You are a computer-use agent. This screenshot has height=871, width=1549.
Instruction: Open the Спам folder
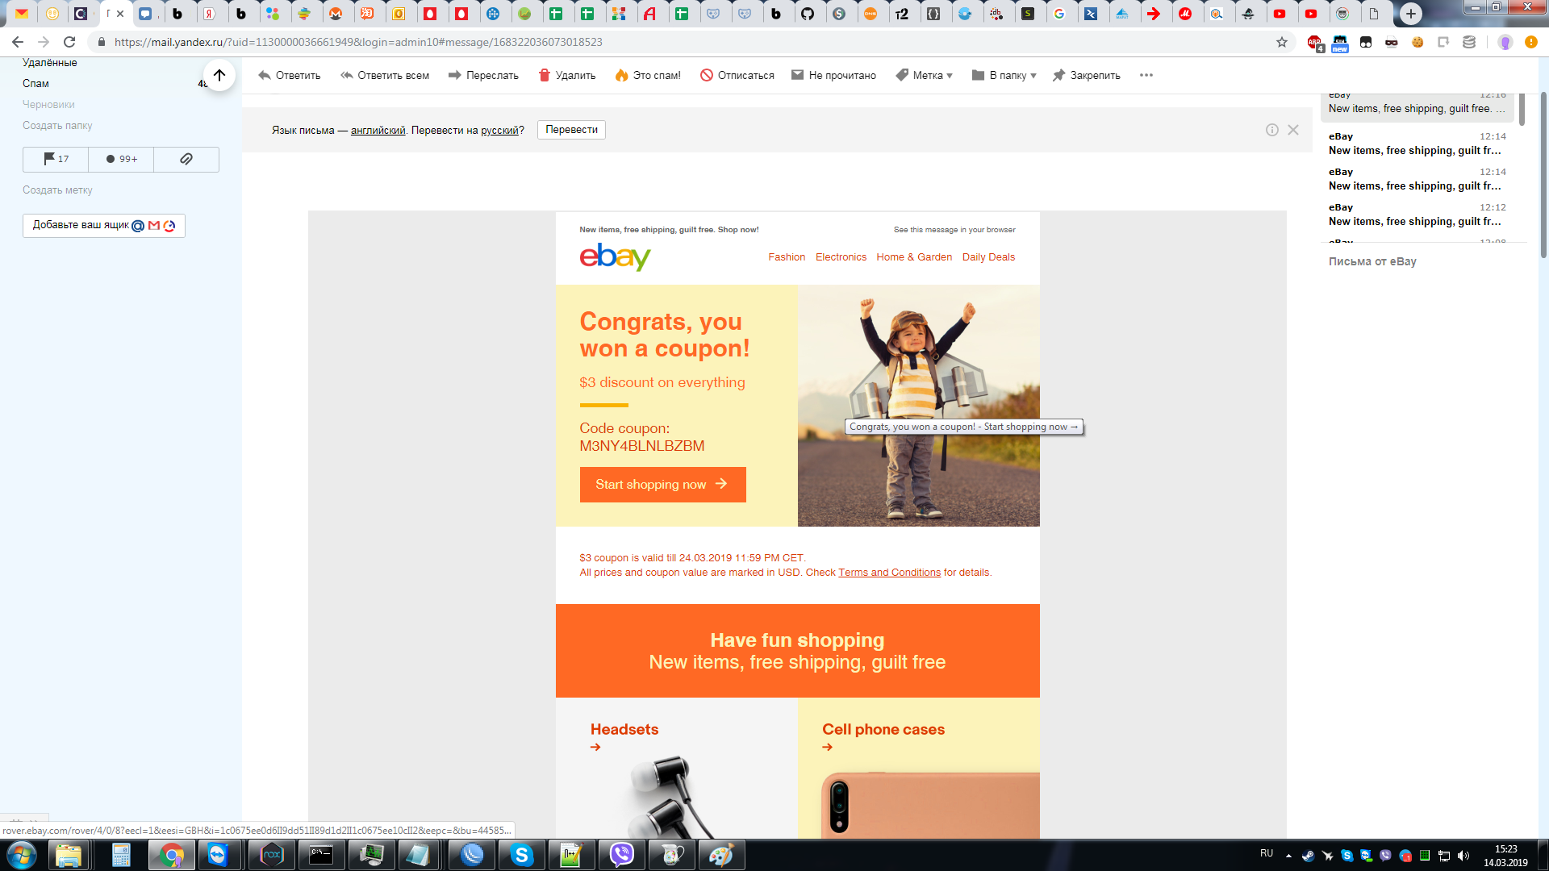[x=35, y=83]
